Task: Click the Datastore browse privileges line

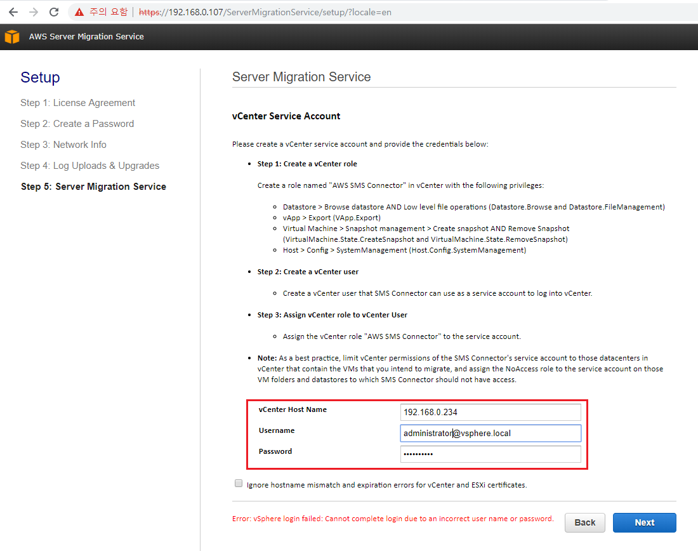Action: tap(473, 207)
